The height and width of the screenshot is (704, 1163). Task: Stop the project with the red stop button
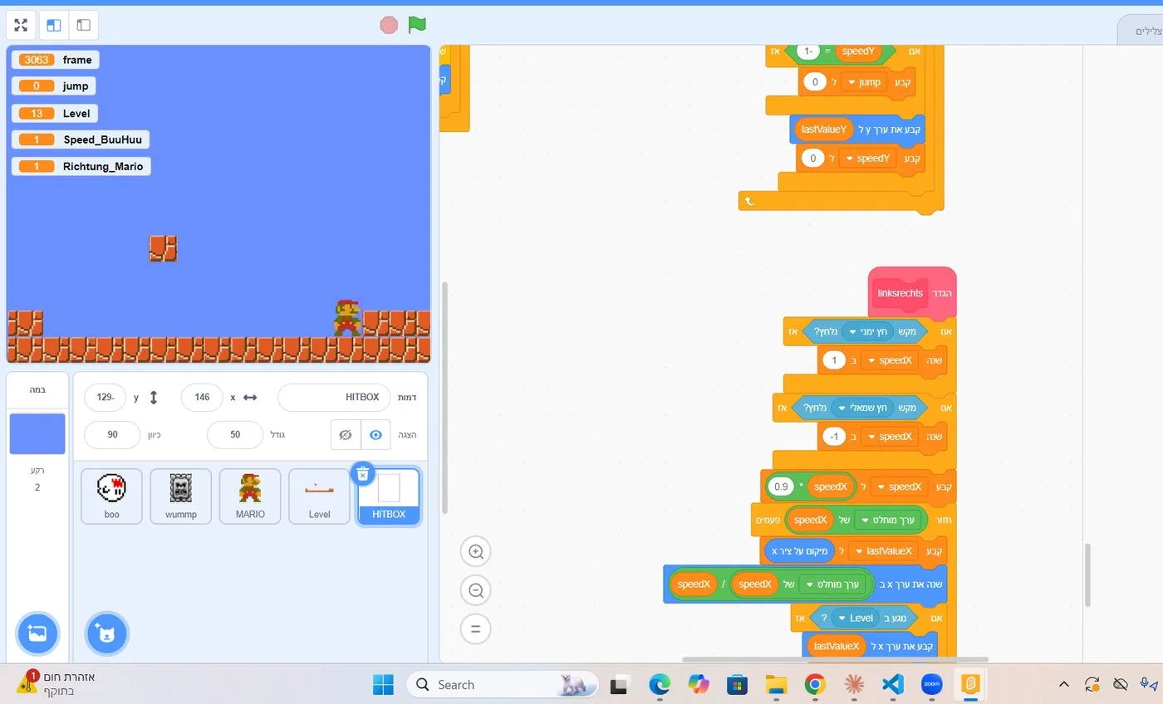click(389, 25)
